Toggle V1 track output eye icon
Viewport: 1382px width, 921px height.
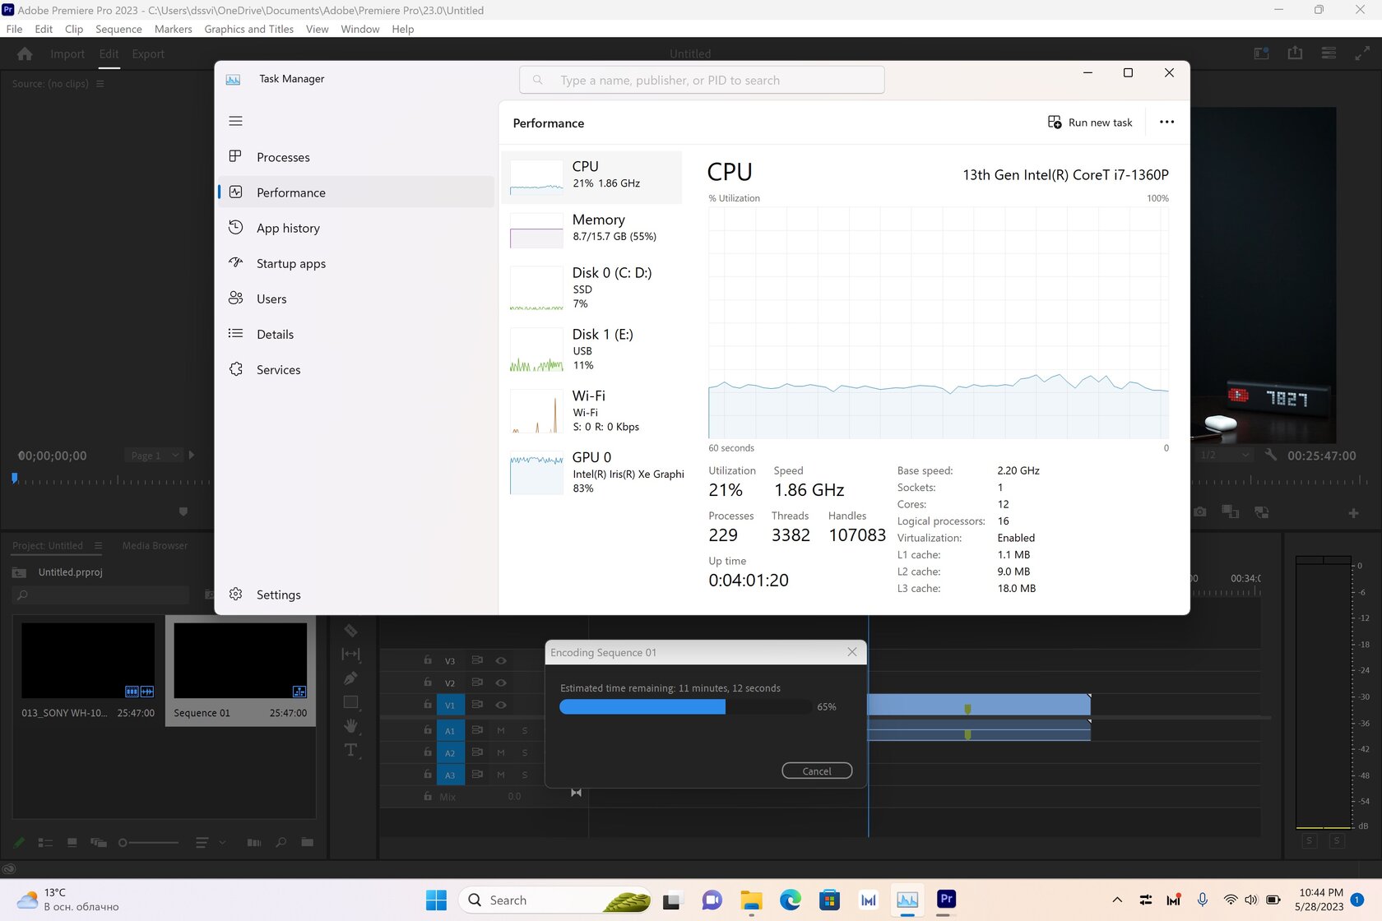(501, 705)
